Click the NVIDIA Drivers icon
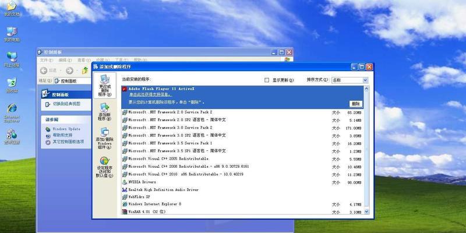 click(125, 182)
